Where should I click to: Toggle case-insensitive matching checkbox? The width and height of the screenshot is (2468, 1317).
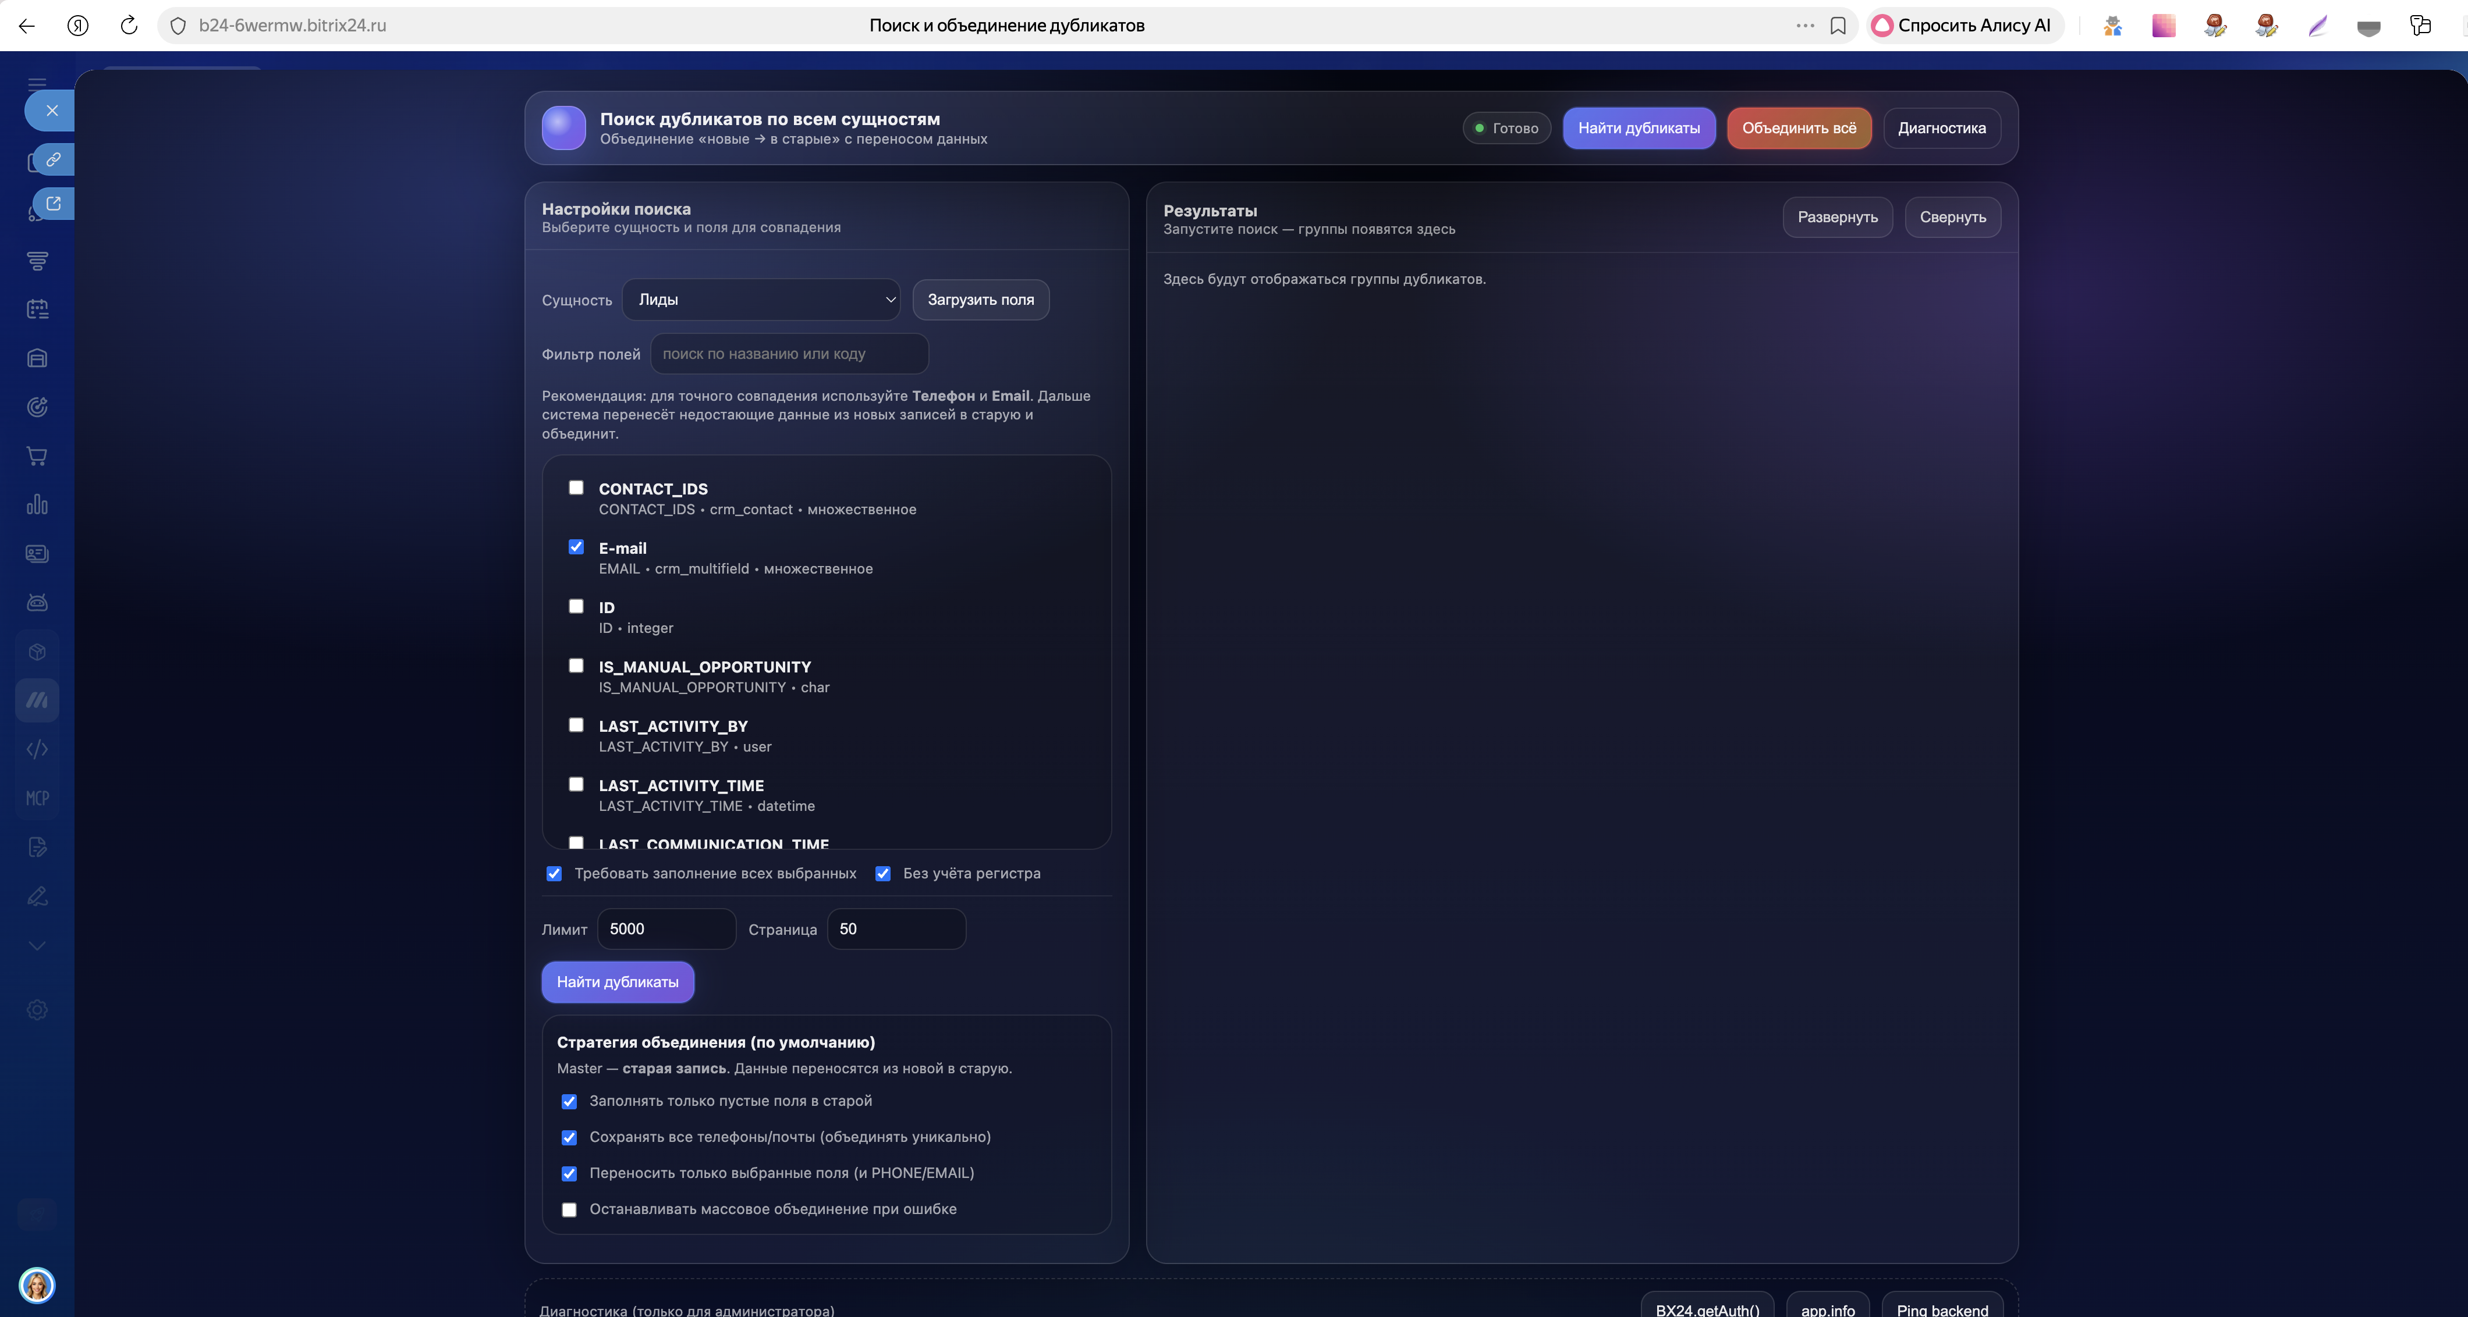884,874
